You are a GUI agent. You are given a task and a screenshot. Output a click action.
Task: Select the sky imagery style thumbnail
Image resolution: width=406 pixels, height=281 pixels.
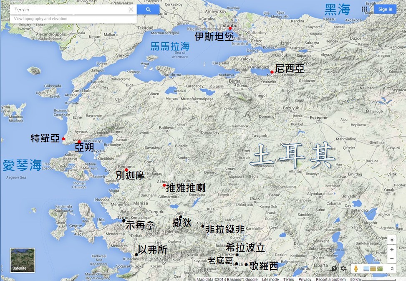coord(366,268)
